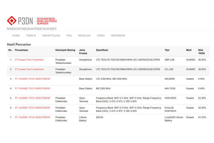Click the Perusahaan column header

pos(21,50)
